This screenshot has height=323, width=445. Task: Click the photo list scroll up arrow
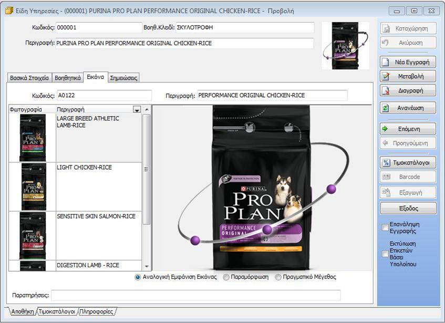147,109
